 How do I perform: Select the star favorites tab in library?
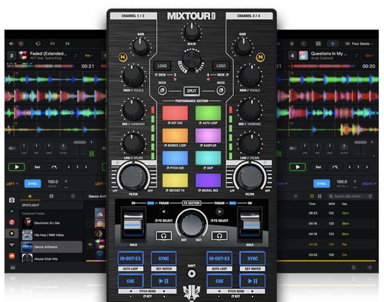[x=30, y=196]
